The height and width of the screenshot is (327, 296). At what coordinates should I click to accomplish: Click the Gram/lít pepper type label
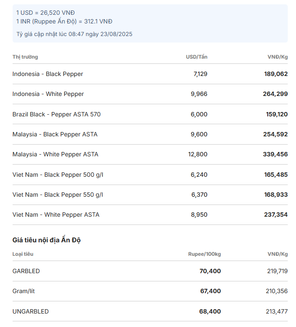(x=23, y=291)
